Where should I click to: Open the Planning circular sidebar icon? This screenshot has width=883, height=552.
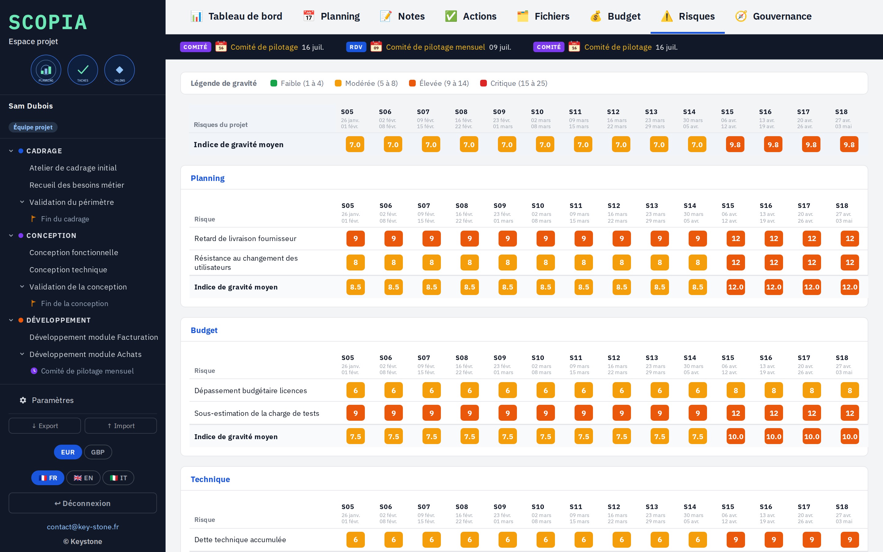tap(46, 70)
